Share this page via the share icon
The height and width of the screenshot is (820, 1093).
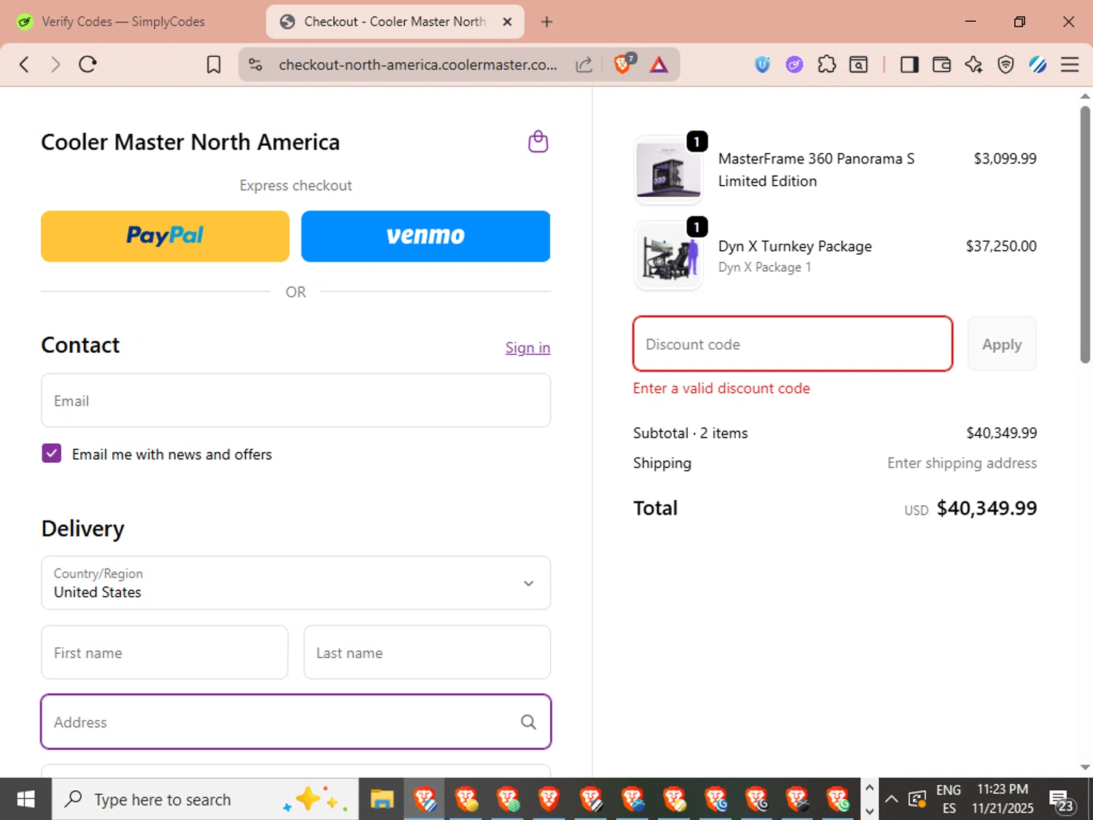584,65
